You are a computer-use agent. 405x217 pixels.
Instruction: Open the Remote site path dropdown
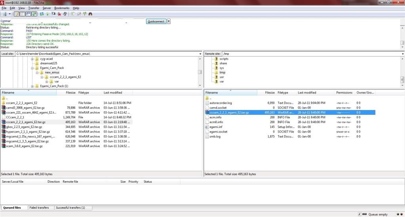point(403,54)
